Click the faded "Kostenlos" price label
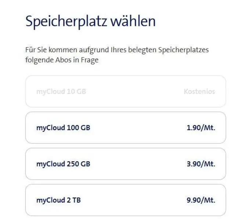 (x=199, y=91)
